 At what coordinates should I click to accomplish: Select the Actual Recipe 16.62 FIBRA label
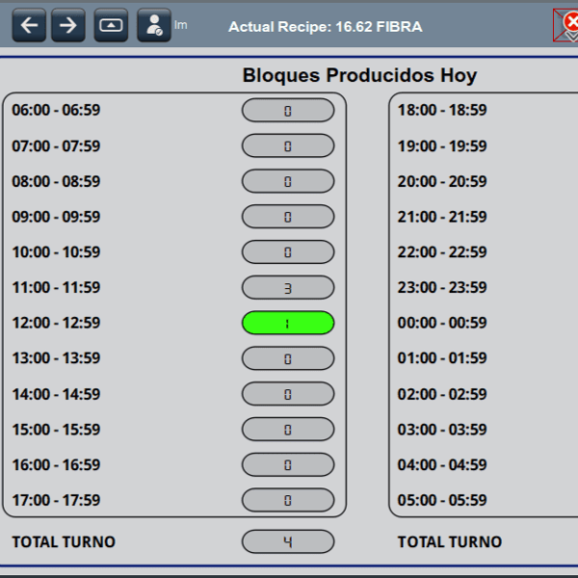click(326, 27)
